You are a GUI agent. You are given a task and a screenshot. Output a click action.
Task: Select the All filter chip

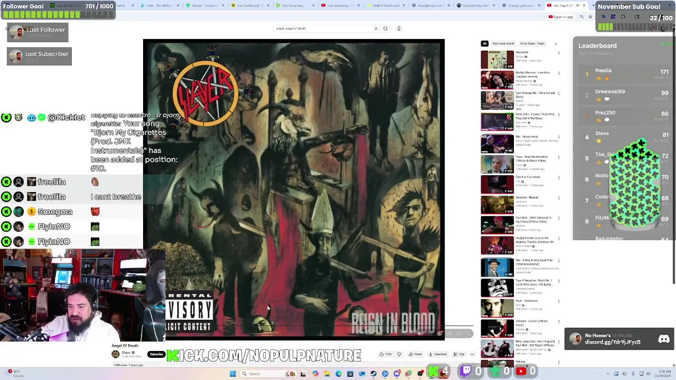click(484, 44)
